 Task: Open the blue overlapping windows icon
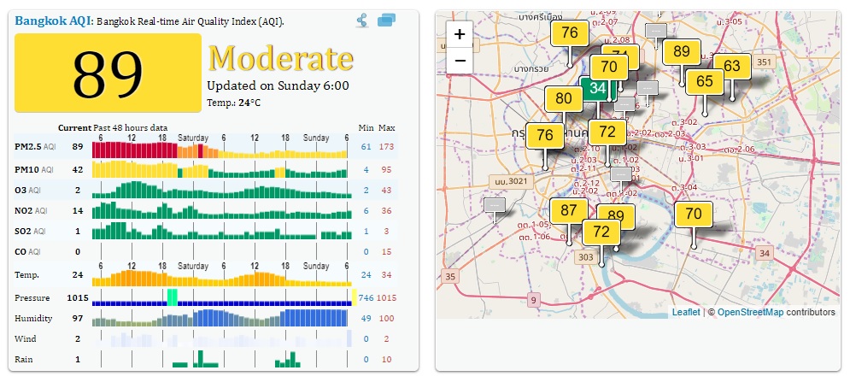[x=387, y=21]
